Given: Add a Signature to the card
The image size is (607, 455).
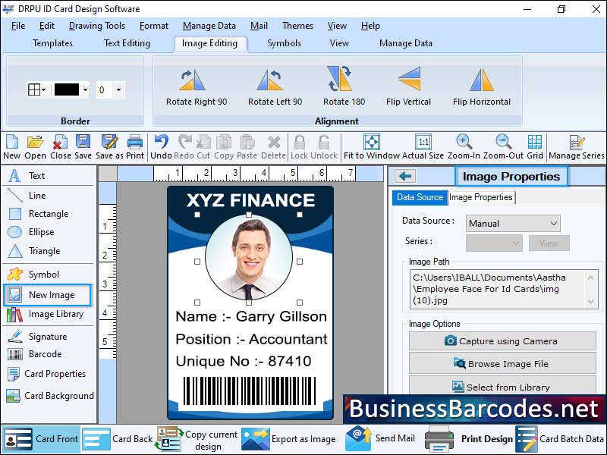Looking at the screenshot, I should (x=36, y=337).
